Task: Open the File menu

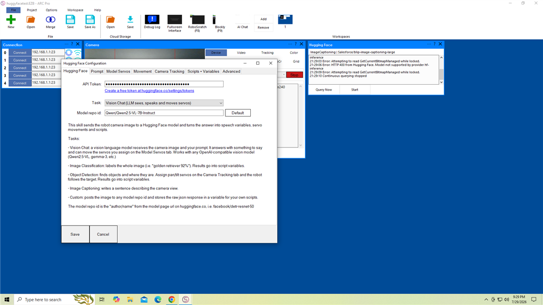Action: [x=13, y=10]
